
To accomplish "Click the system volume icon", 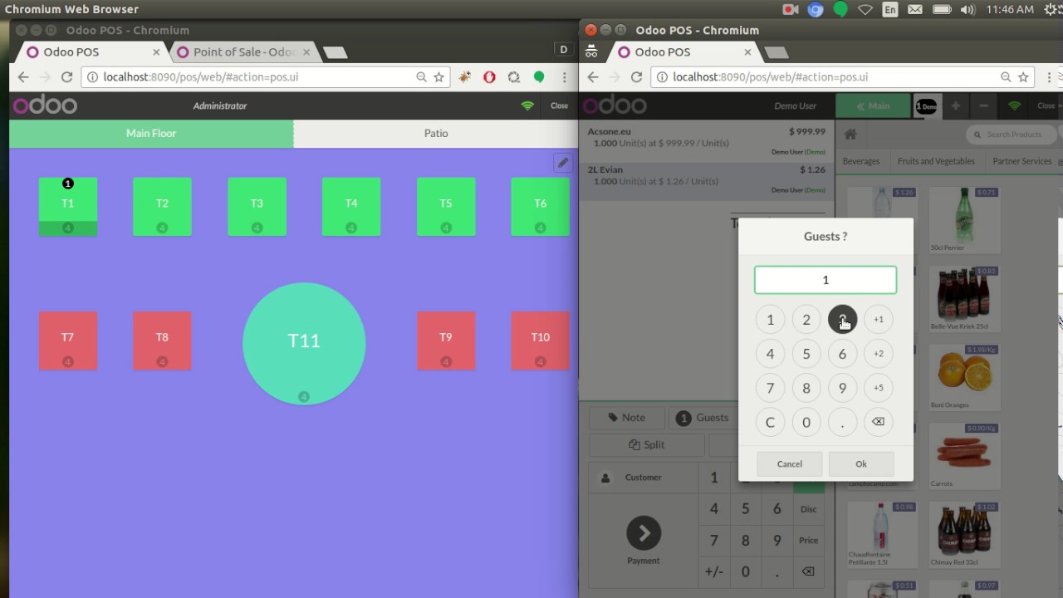I will point(967,9).
